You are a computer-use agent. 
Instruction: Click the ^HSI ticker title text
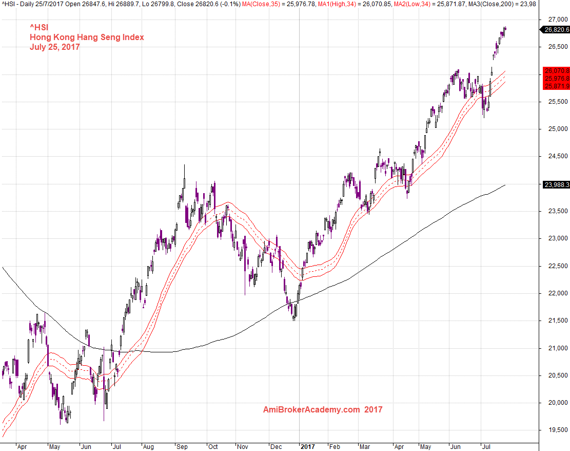[x=39, y=27]
